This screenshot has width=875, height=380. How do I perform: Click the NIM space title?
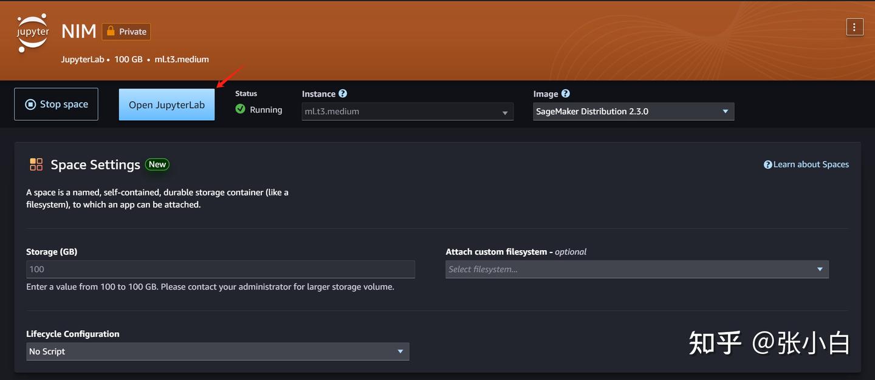coord(79,32)
